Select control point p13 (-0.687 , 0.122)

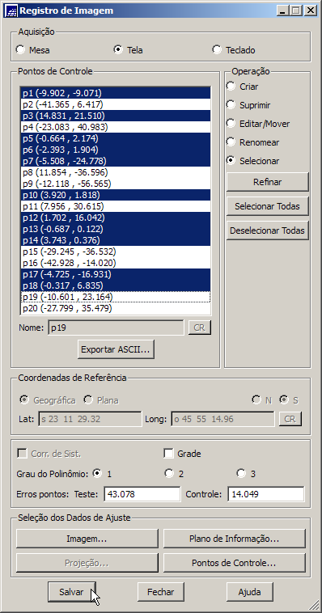(116, 229)
